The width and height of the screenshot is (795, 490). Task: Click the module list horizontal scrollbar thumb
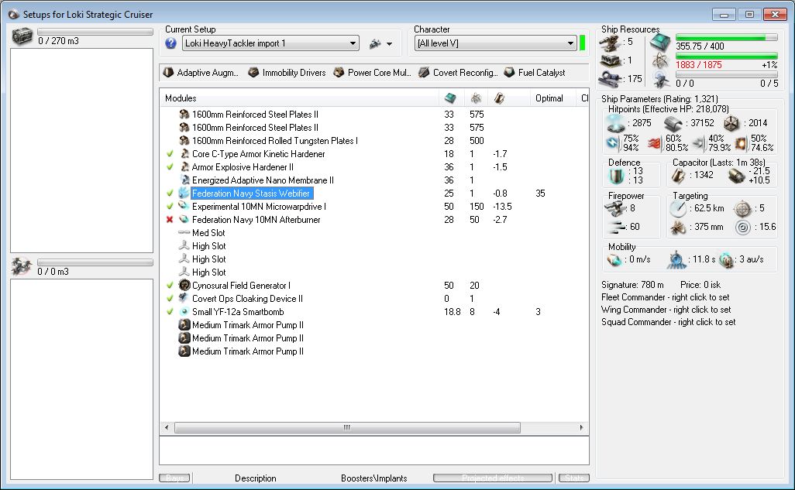[x=347, y=427]
